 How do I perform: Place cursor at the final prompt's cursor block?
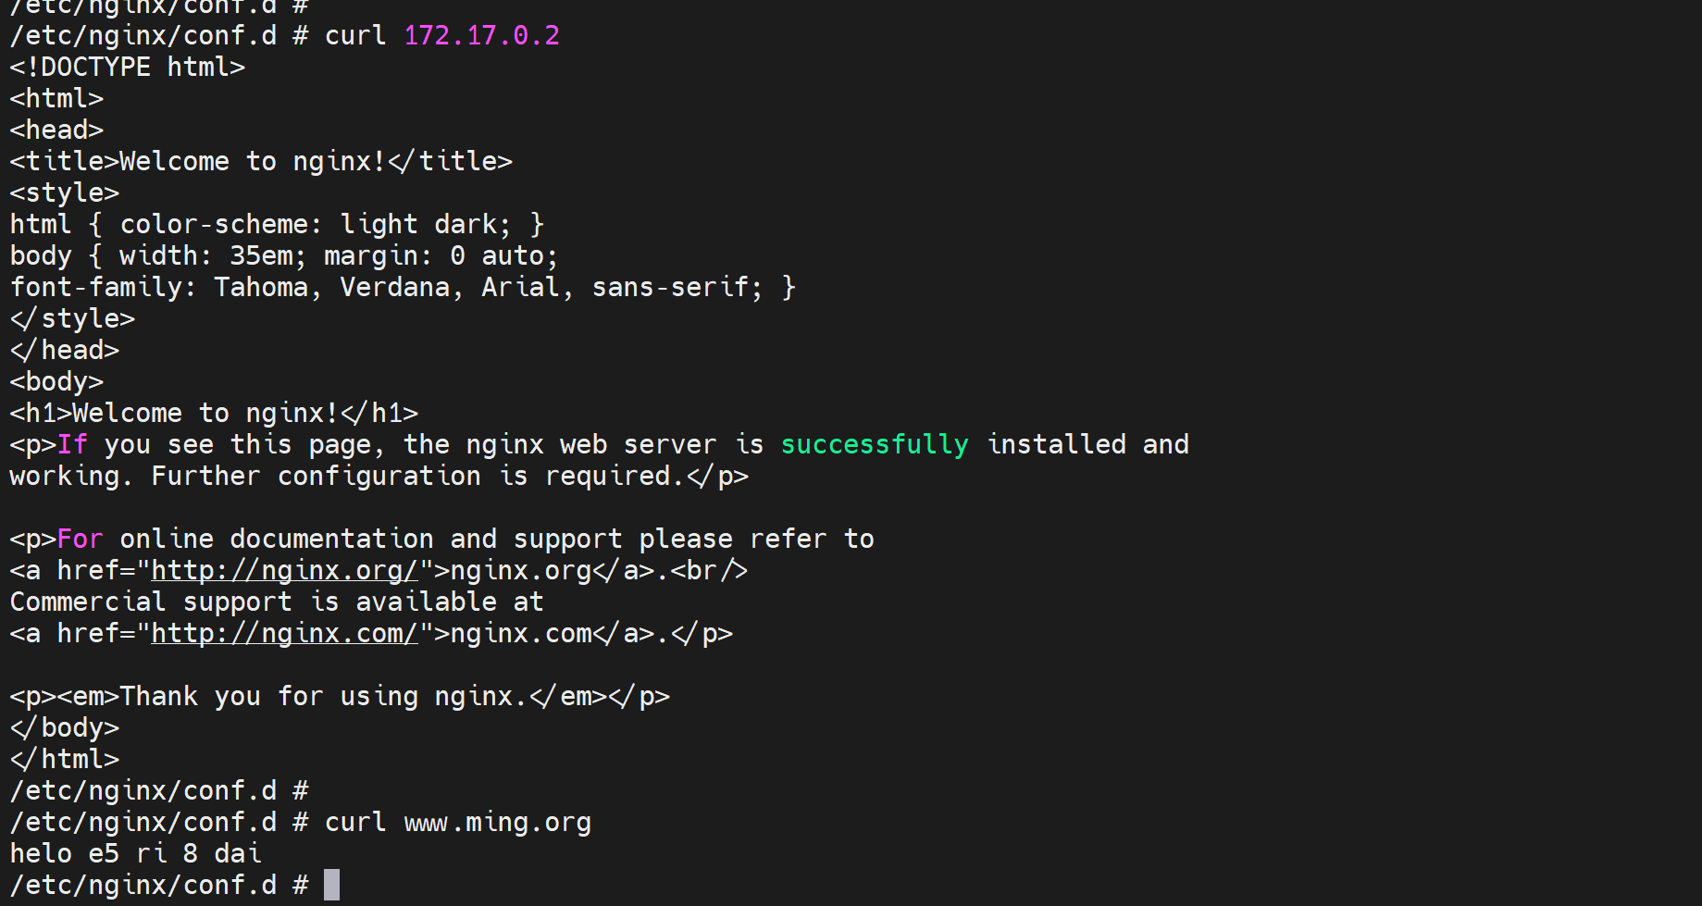coord(331,885)
